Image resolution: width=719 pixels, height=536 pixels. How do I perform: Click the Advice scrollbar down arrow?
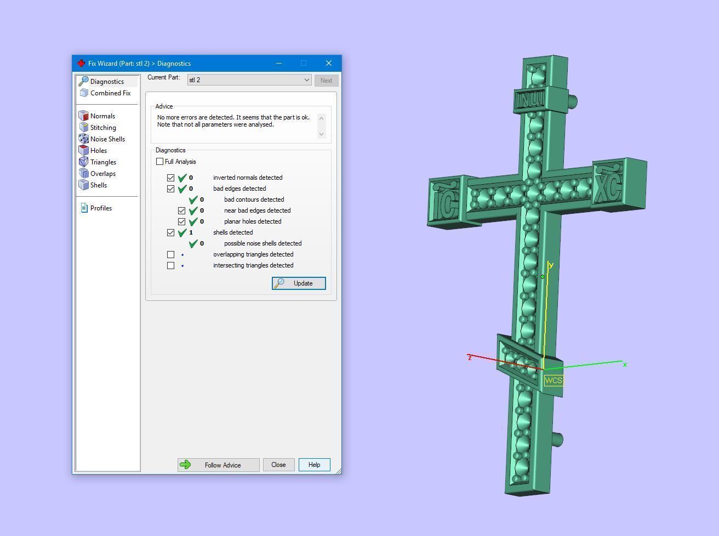[322, 134]
